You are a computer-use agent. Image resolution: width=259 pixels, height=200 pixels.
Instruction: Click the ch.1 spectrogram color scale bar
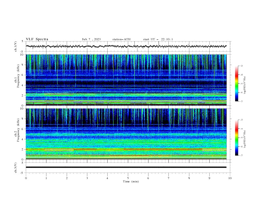click(236, 84)
